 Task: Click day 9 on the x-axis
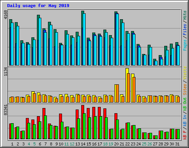pos(56,144)
